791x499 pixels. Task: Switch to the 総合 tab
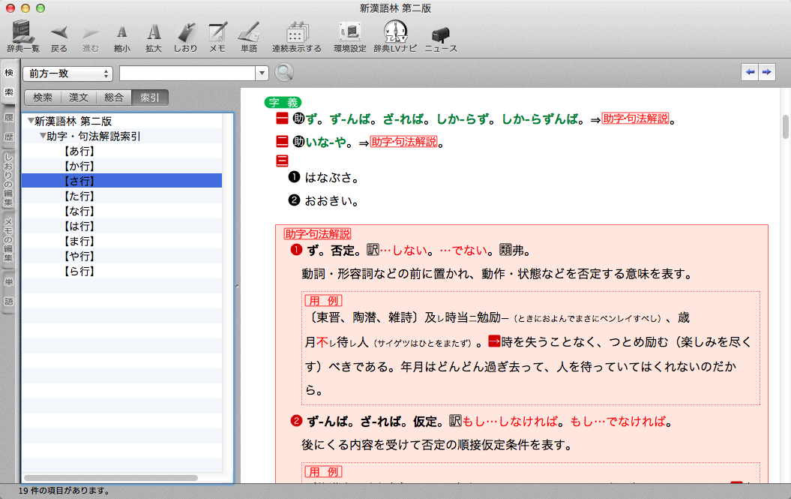(x=114, y=98)
